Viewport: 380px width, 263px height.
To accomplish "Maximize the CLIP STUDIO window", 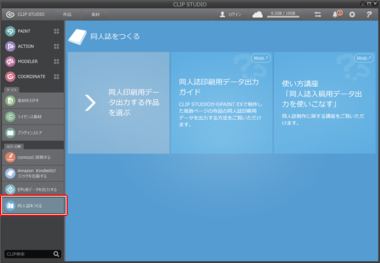I will 369,4.
